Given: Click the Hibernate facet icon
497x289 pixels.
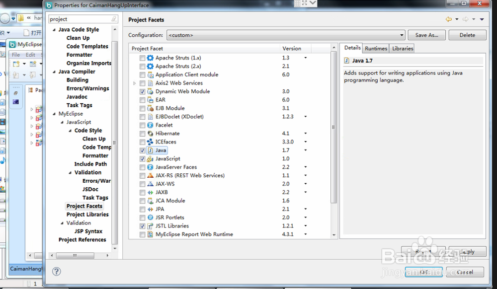Looking at the screenshot, I should point(150,133).
